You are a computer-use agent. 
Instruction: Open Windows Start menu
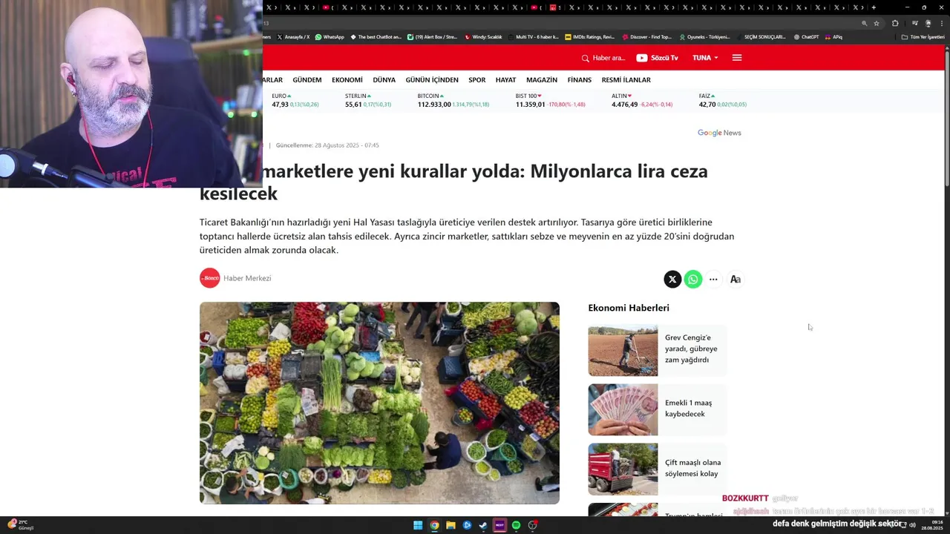(x=418, y=526)
